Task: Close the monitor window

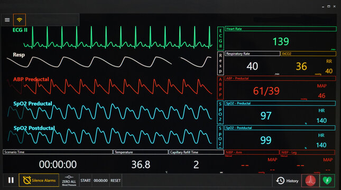Action: click(x=335, y=6)
